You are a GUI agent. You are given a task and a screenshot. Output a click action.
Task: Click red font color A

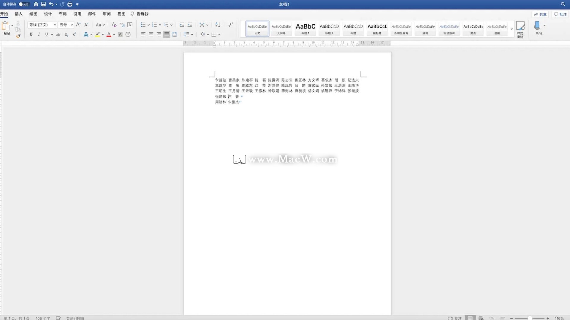click(x=109, y=34)
